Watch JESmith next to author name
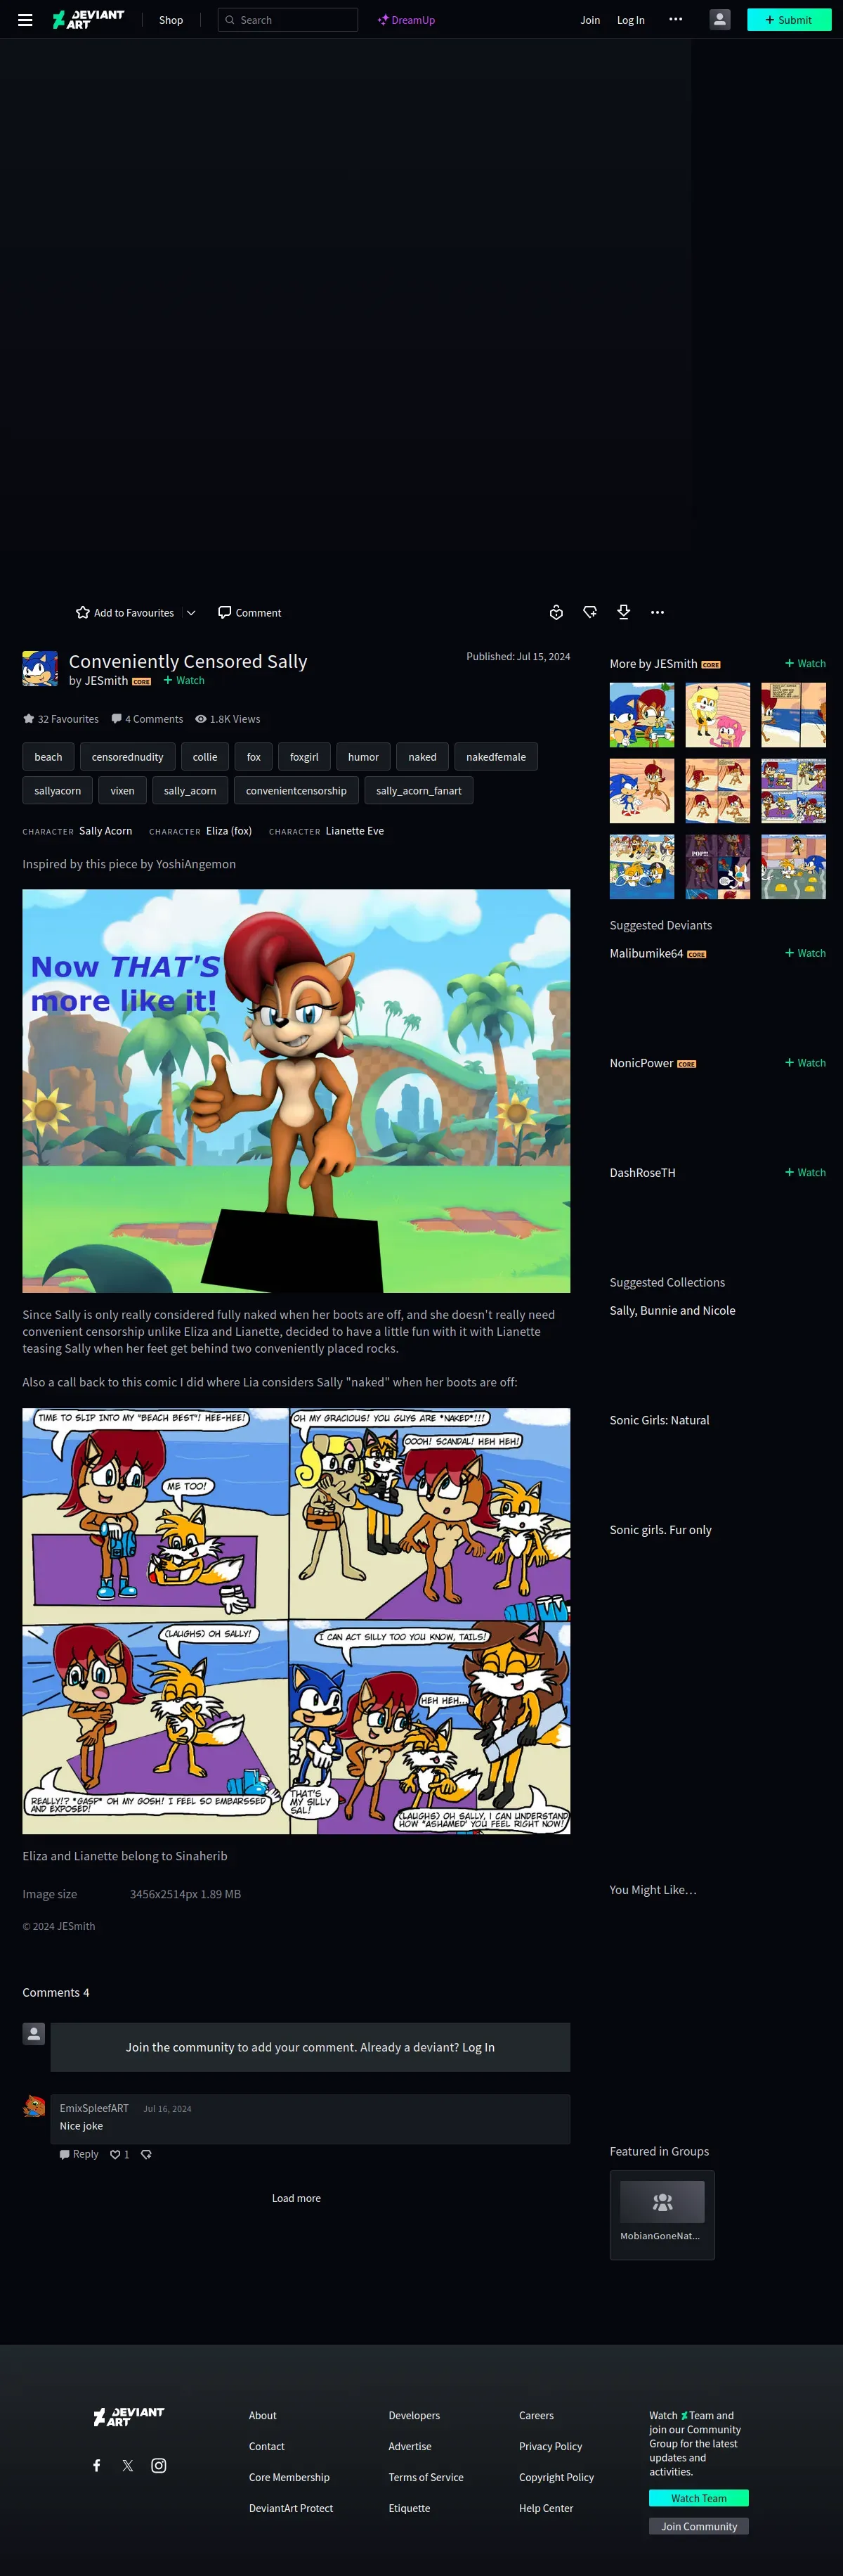Screen dimensions: 843x2576 click(184, 681)
